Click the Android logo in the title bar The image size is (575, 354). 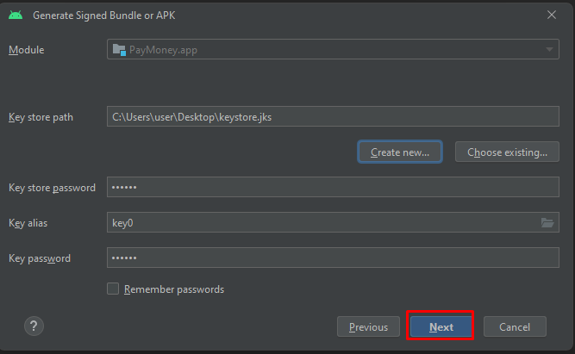tap(16, 15)
